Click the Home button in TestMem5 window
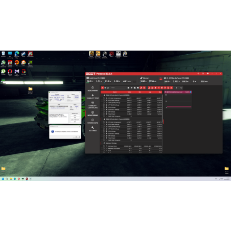 [75, 115]
